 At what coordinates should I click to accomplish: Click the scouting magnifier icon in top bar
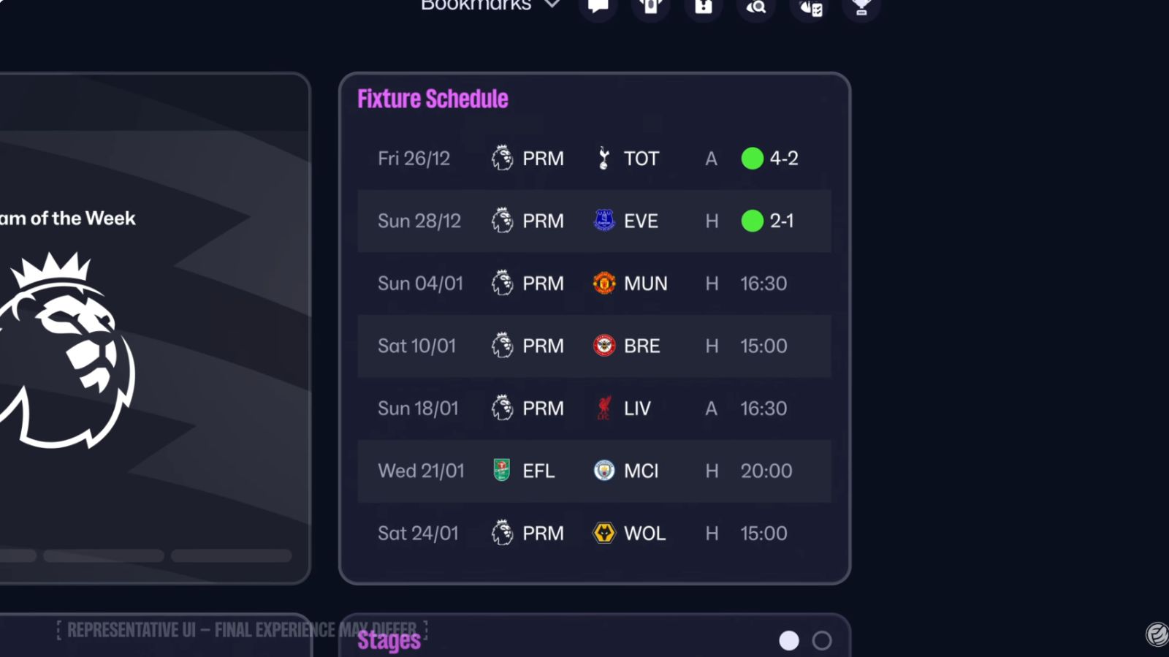click(756, 7)
